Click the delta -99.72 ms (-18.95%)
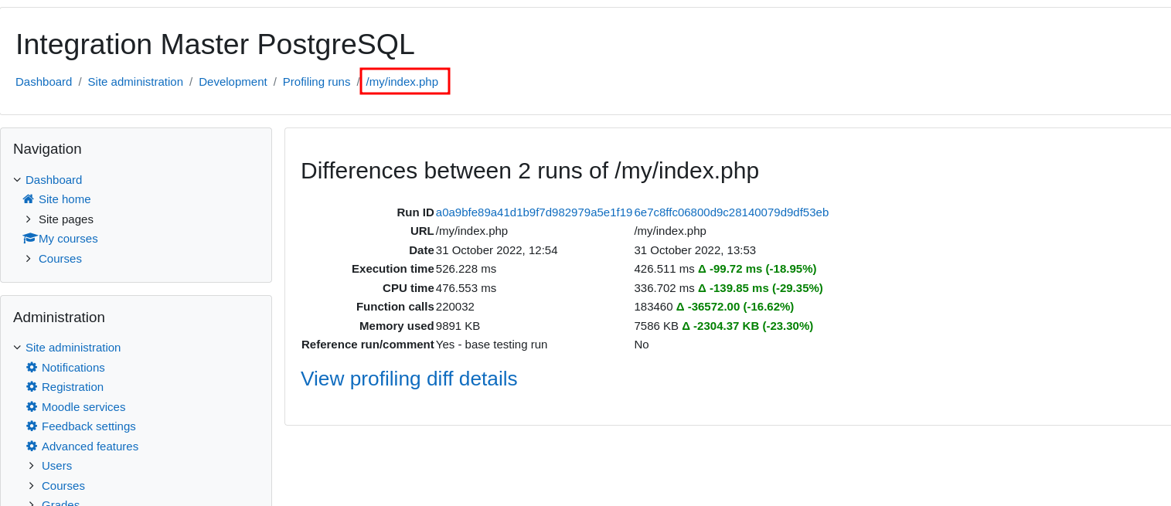Viewport: 1171px width, 506px height. (x=757, y=269)
